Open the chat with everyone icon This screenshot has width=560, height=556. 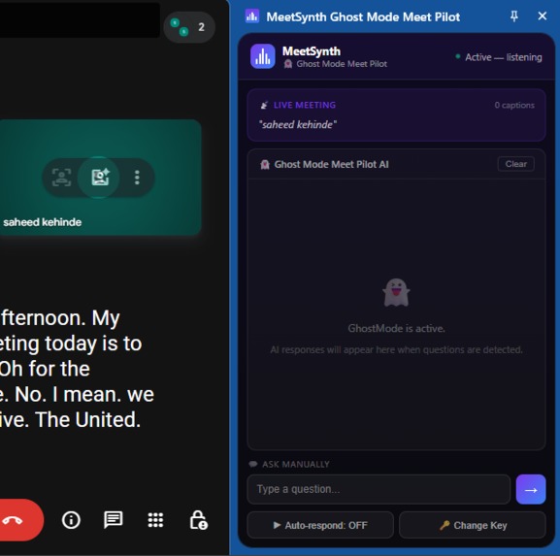pos(114,520)
